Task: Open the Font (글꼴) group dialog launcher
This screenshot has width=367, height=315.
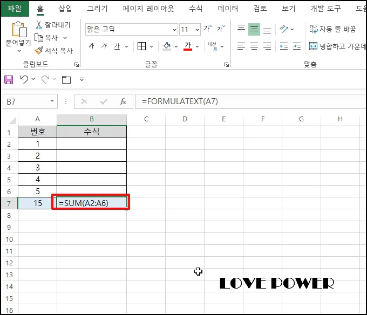Action: pos(226,65)
